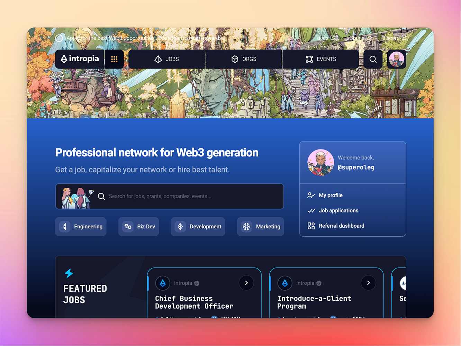Select the Marketing category chip
This screenshot has width=461, height=346.
(x=261, y=227)
